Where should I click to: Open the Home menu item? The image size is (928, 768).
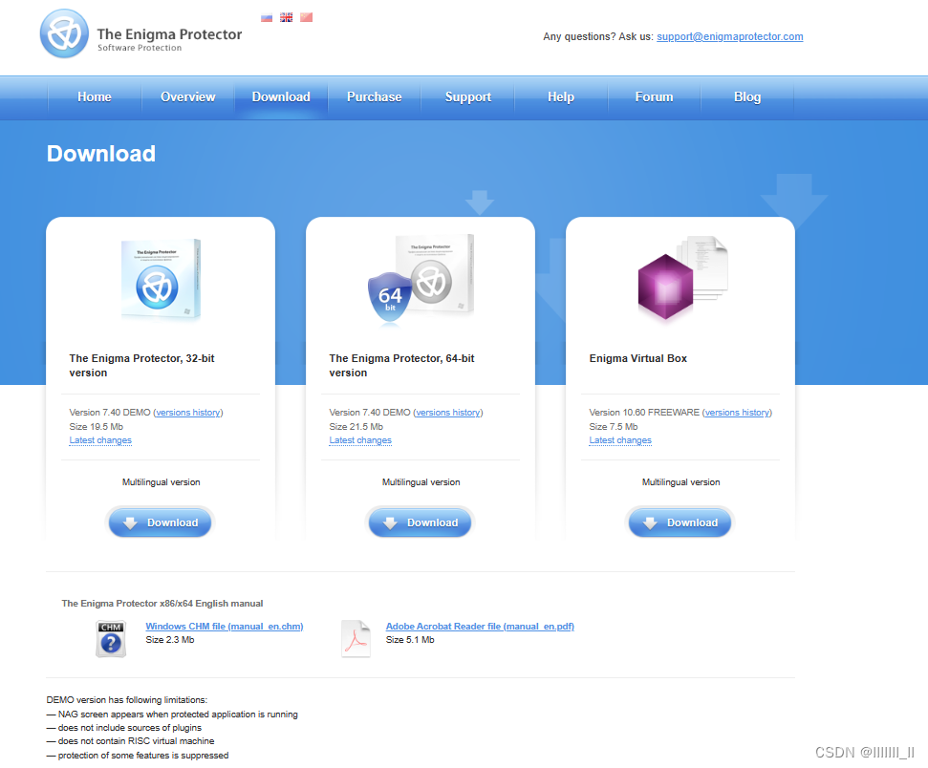(x=95, y=97)
